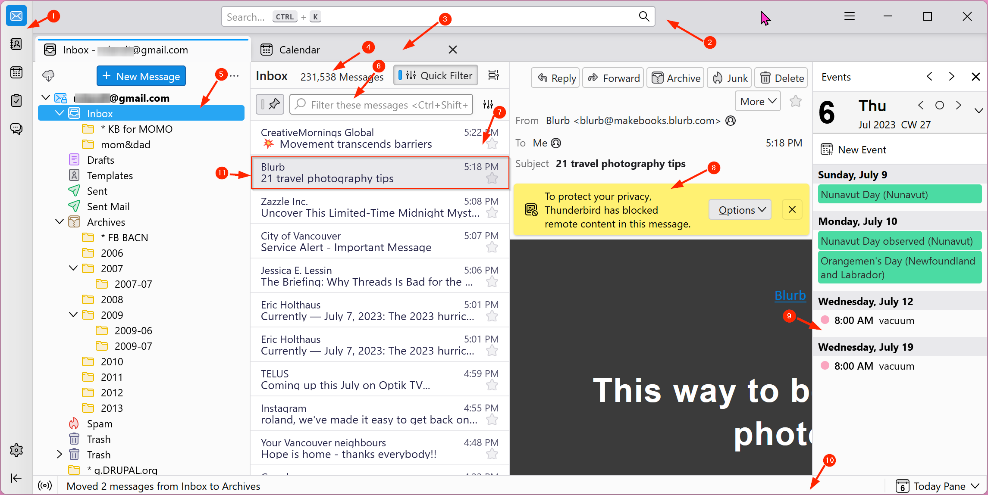Viewport: 988px width, 495px height.
Task: Open the Address Book from the sidebar
Action: tap(16, 44)
